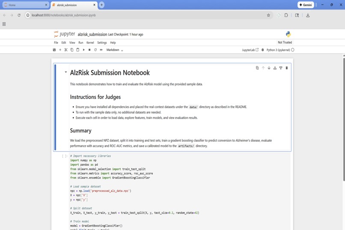Click inside the imports code cell

[179, 191]
